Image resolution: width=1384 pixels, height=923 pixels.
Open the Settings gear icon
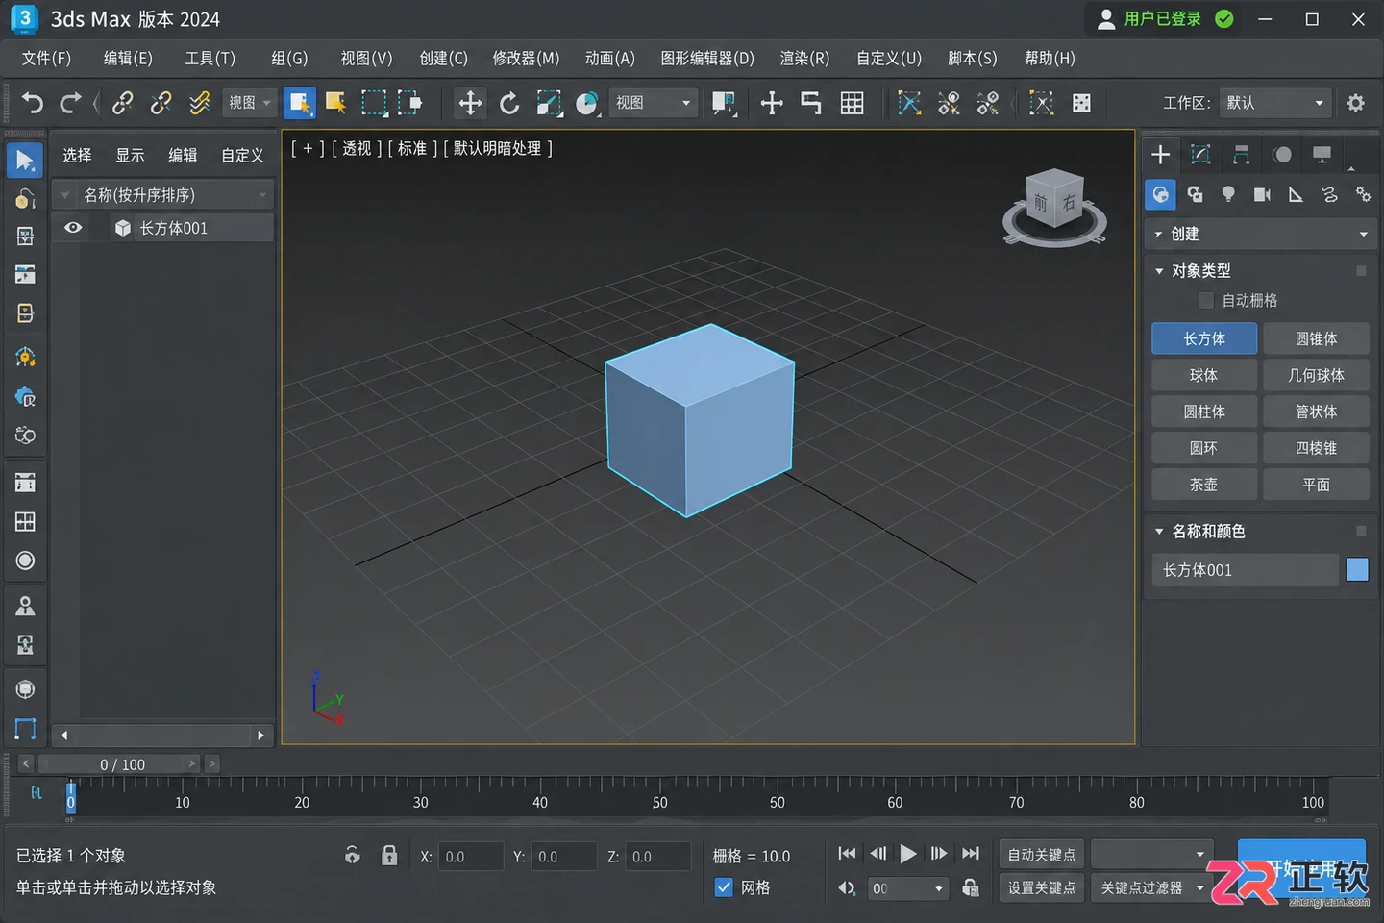pyautogui.click(x=1356, y=103)
